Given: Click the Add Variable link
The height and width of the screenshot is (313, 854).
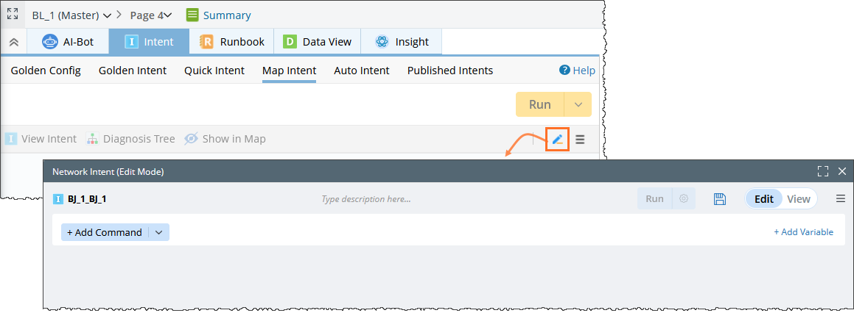Looking at the screenshot, I should tap(803, 232).
